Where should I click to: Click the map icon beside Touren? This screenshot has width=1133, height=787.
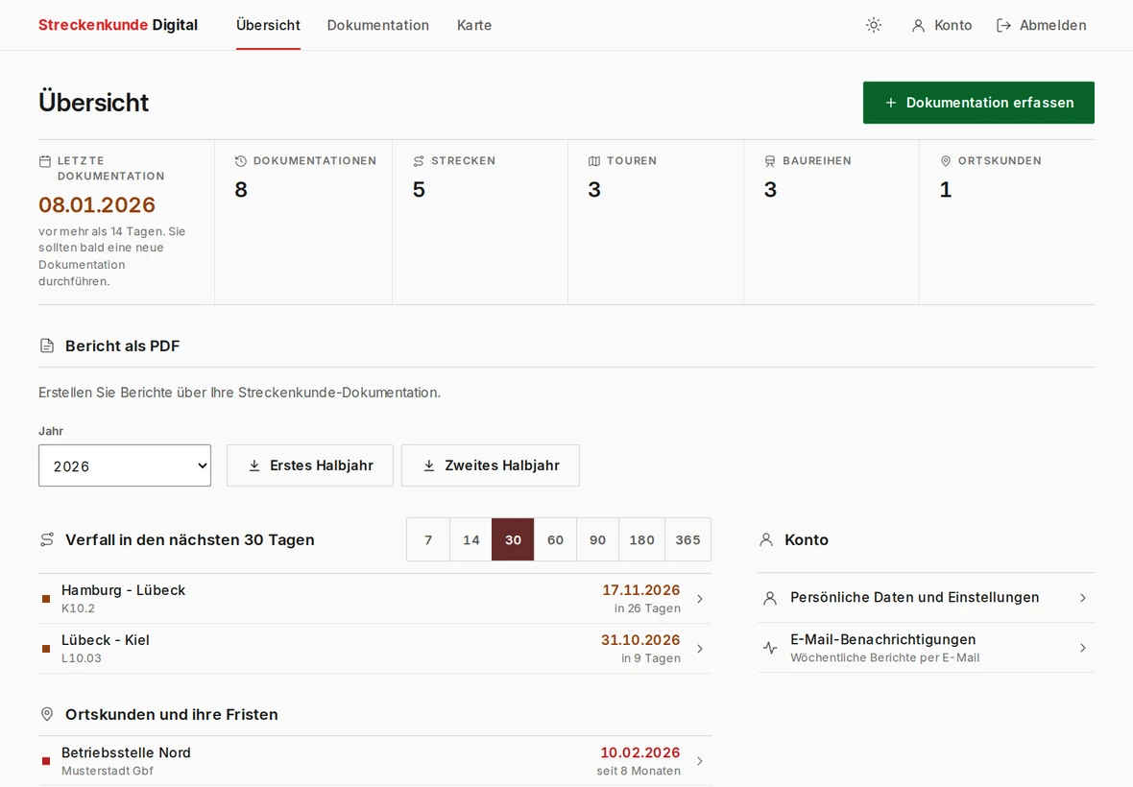[x=594, y=161]
